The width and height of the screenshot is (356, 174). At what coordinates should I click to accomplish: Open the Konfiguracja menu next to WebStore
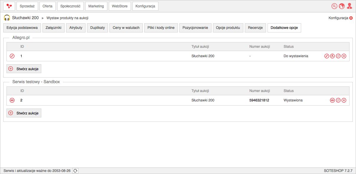145,6
